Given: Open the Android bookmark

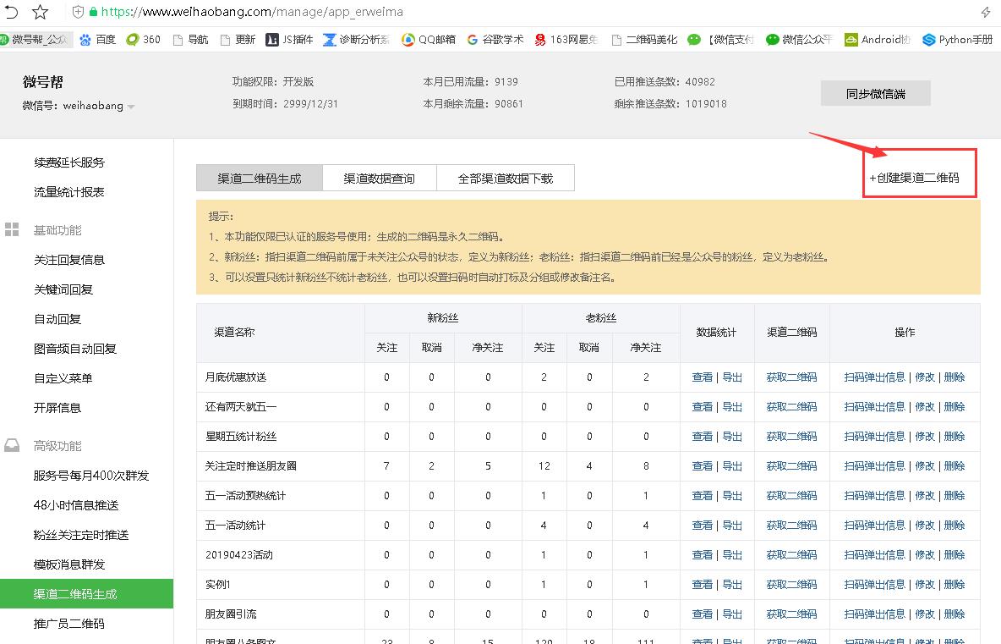Looking at the screenshot, I should [878, 40].
